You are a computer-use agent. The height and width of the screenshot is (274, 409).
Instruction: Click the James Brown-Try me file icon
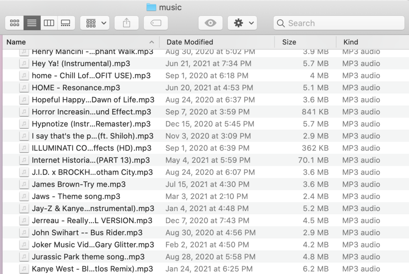(x=24, y=184)
